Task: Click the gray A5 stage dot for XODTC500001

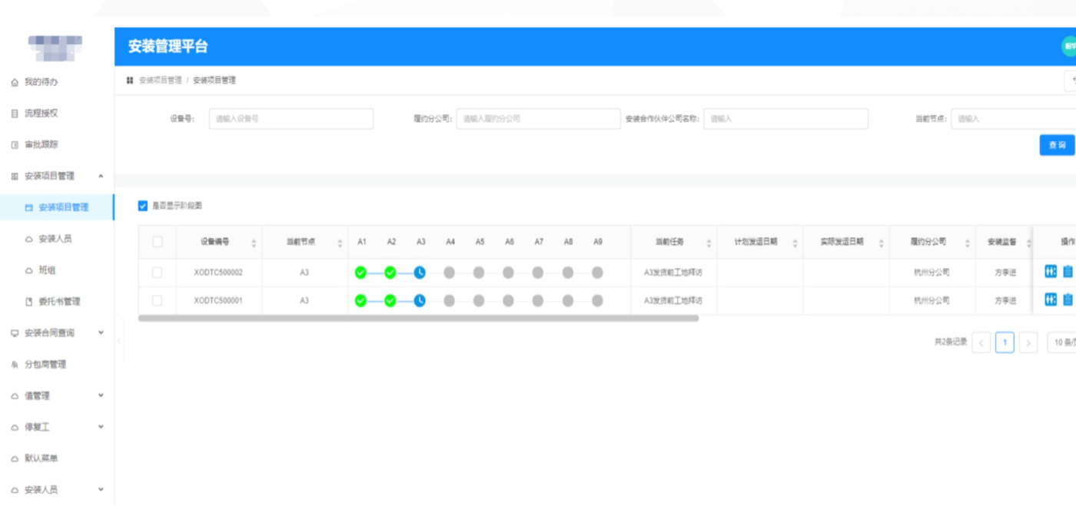Action: click(479, 301)
